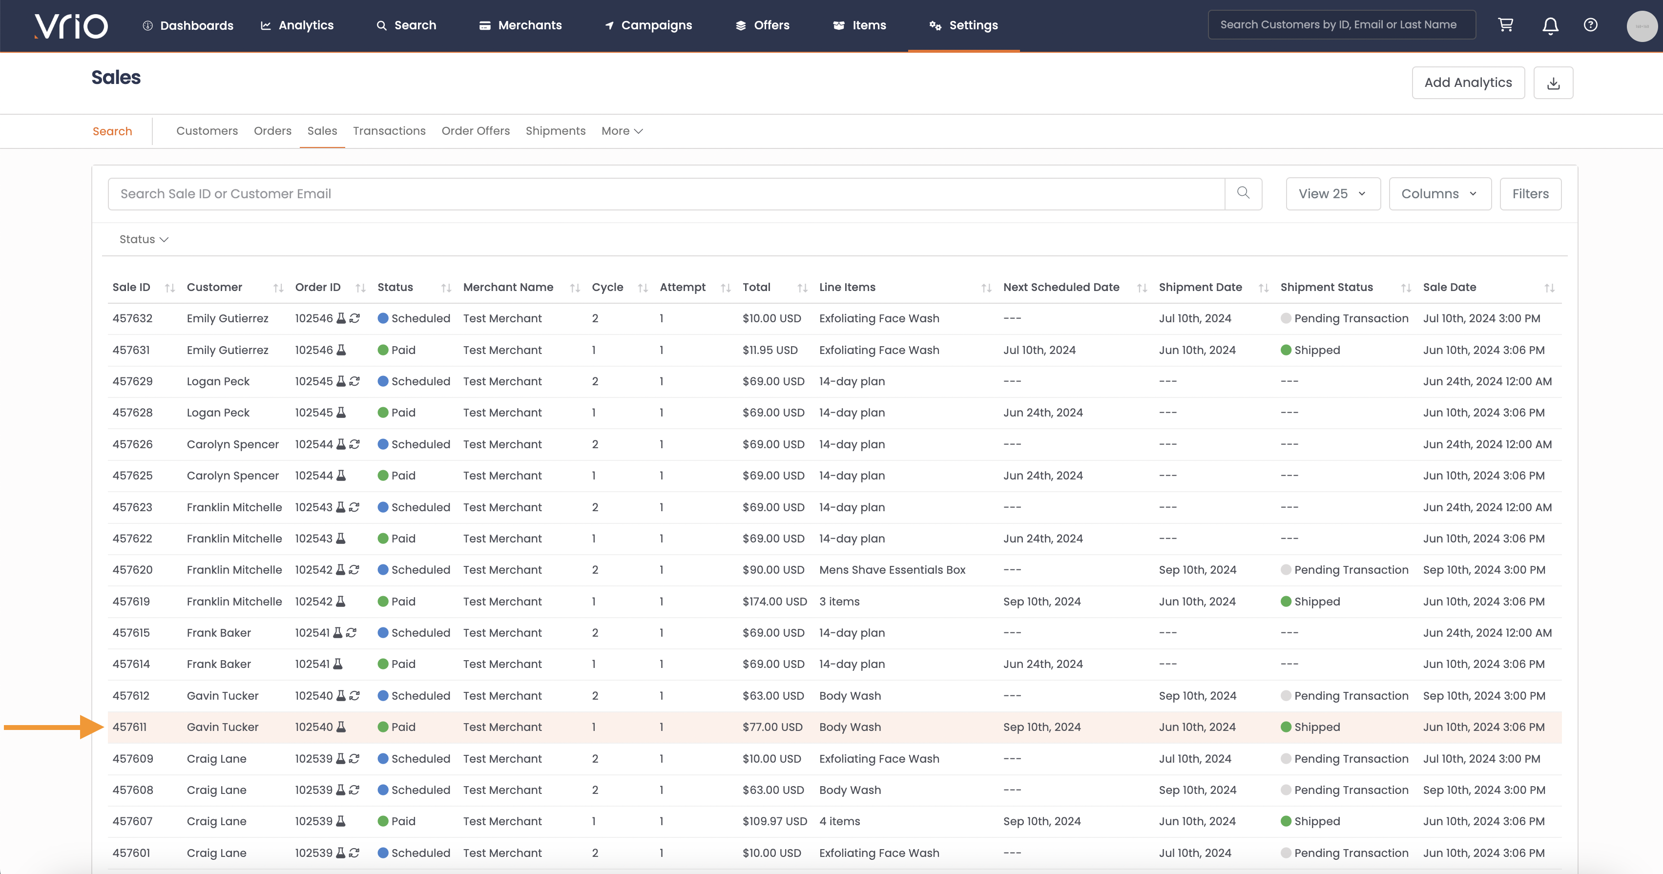Select the Sales tab
Screen dimensions: 1663x874
322,130
